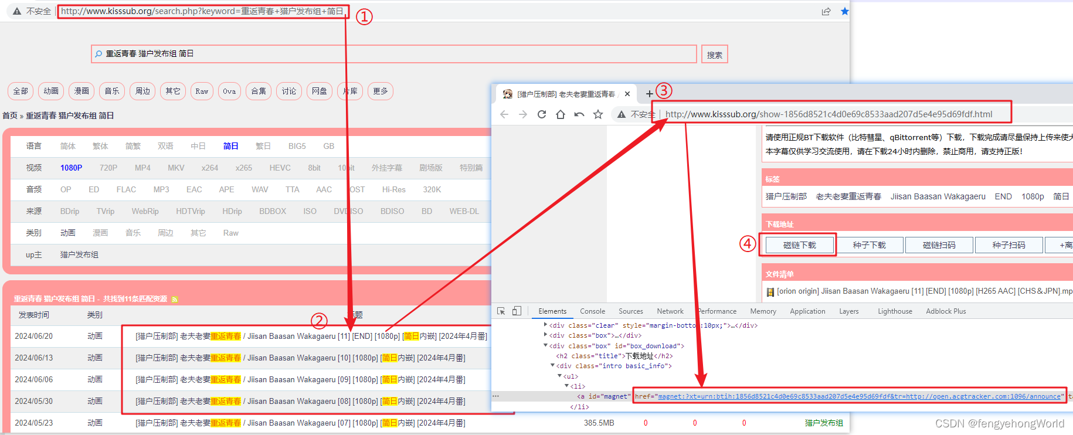Screen dimensions: 1073x435
Task: Open the Network DevTools tab
Action: 670,311
